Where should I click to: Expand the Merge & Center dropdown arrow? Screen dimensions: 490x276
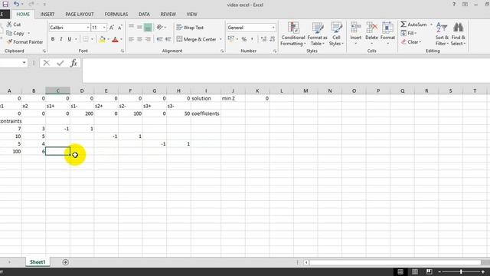point(220,39)
